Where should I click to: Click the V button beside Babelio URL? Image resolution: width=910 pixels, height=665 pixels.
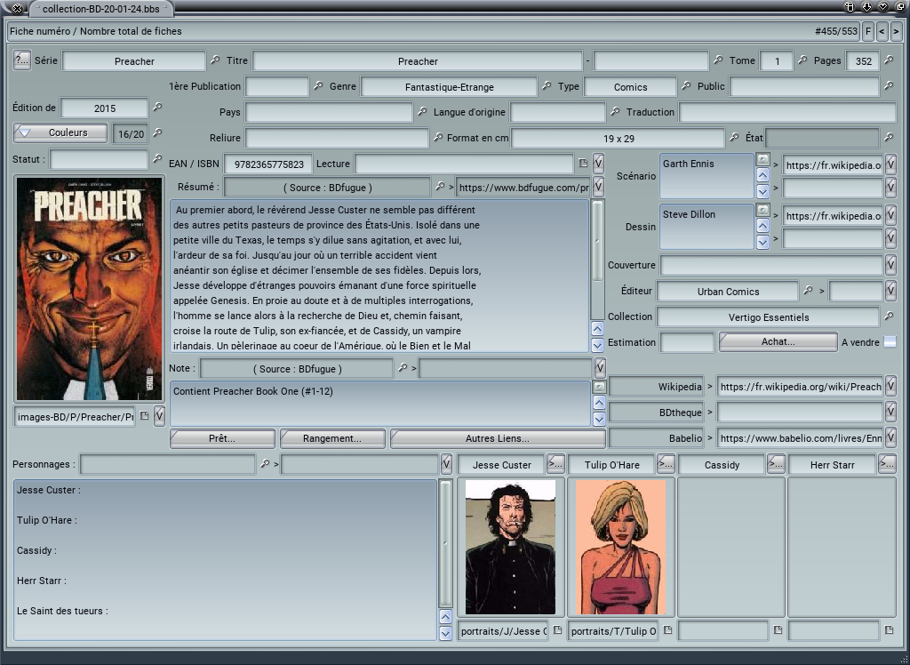click(x=890, y=437)
